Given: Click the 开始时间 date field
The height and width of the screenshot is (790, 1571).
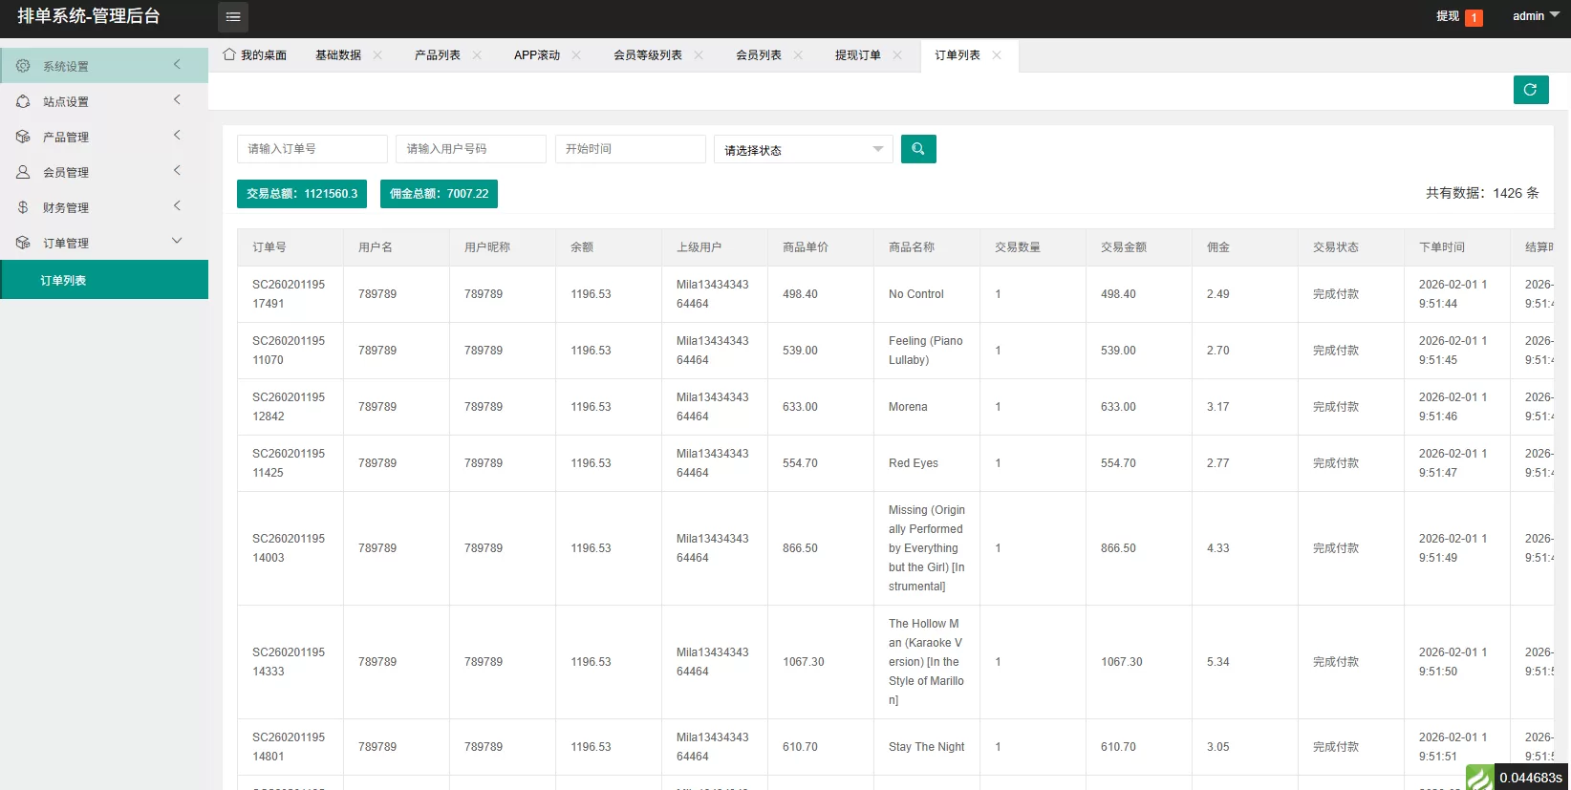Looking at the screenshot, I should (630, 149).
